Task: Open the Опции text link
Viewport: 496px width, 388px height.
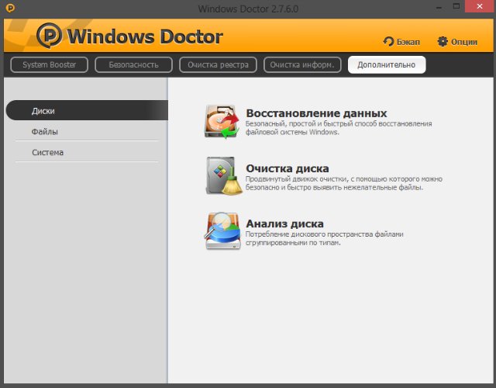Action: coord(464,42)
